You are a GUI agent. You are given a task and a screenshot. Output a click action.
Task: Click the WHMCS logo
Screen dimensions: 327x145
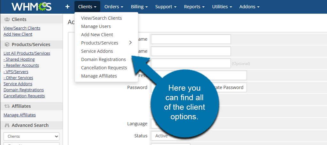(31, 7)
